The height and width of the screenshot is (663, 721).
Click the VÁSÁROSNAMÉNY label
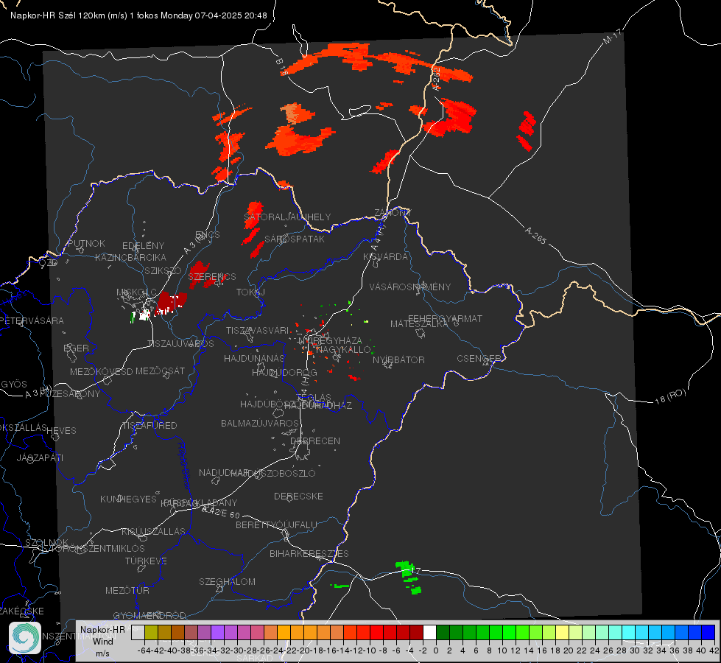[x=410, y=287]
